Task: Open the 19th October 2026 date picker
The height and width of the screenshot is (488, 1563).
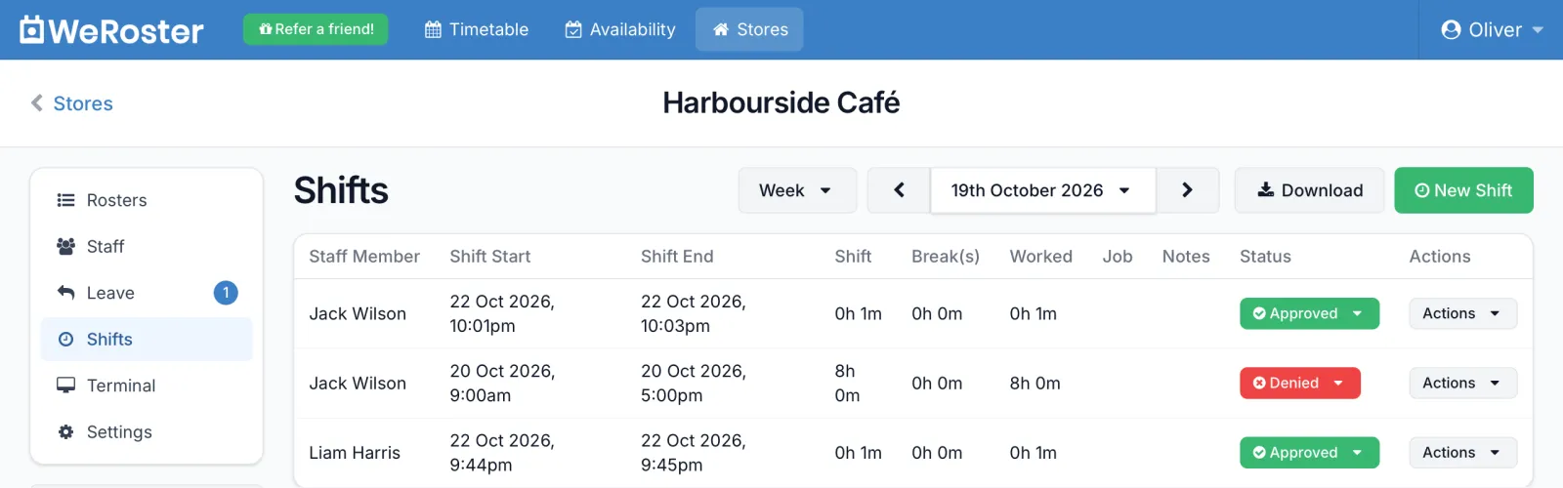Action: (1042, 190)
